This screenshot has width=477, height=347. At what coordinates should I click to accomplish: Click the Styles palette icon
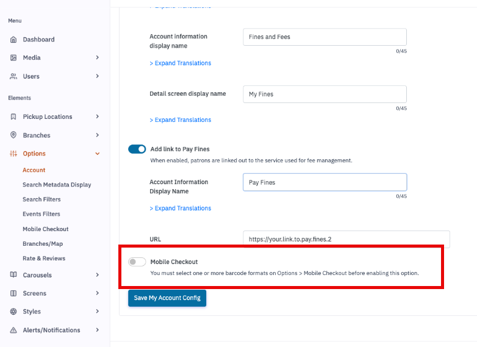pyautogui.click(x=13, y=312)
